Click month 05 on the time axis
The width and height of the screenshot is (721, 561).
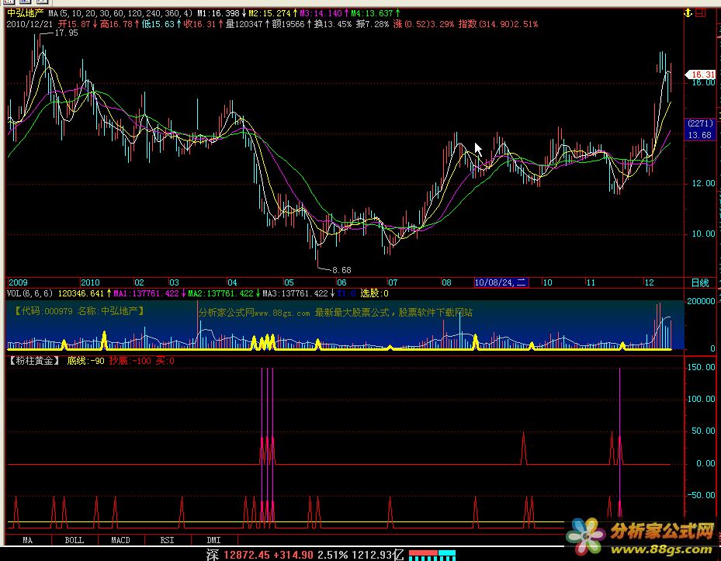[289, 282]
